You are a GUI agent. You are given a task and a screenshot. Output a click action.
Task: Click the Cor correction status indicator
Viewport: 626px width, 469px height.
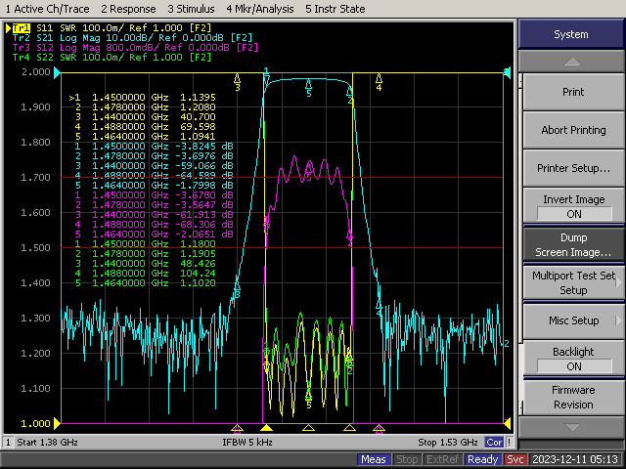click(x=496, y=443)
